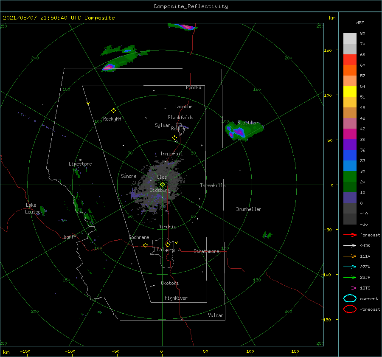Click the storm echo at the top edge
The height and width of the screenshot is (357, 382).
pos(183,26)
